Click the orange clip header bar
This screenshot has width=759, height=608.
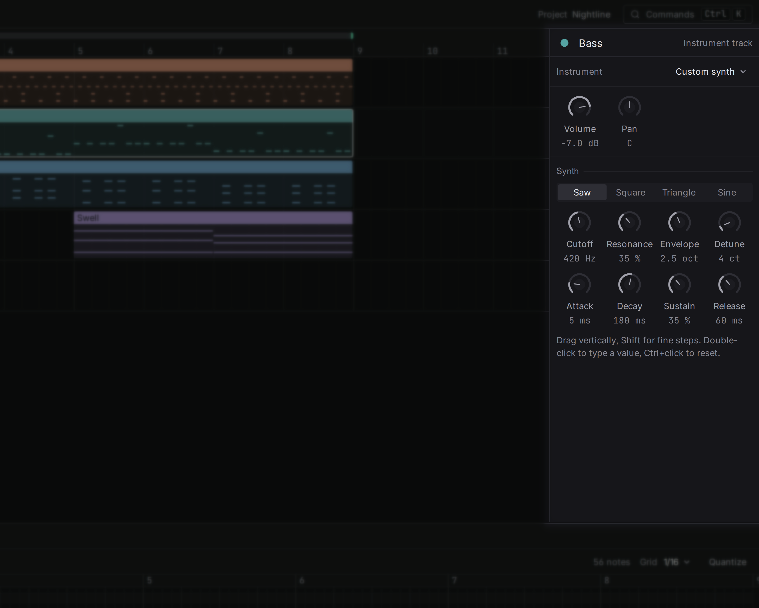coord(176,65)
